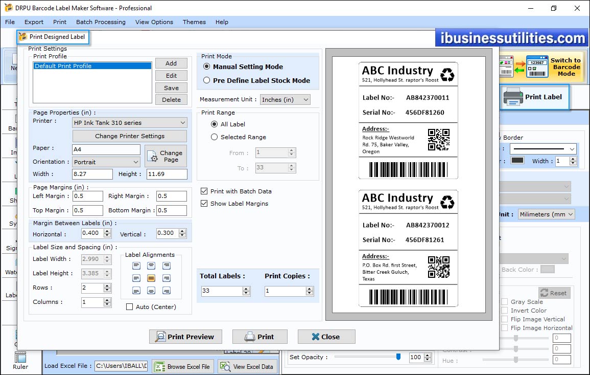Viewport: 590px width, 375px height.
Task: Tick the Gray Scale checkbox
Action: [505, 301]
